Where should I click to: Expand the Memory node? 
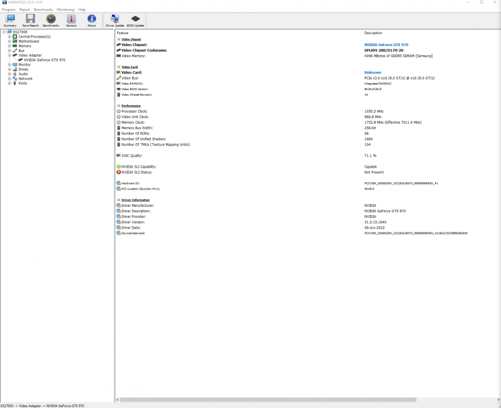point(10,46)
